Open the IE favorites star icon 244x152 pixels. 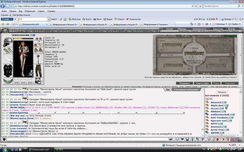point(3,24)
